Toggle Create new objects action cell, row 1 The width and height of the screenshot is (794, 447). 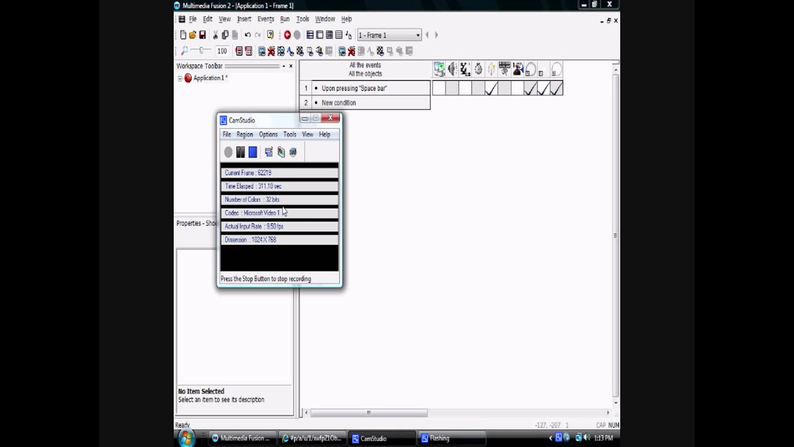491,89
